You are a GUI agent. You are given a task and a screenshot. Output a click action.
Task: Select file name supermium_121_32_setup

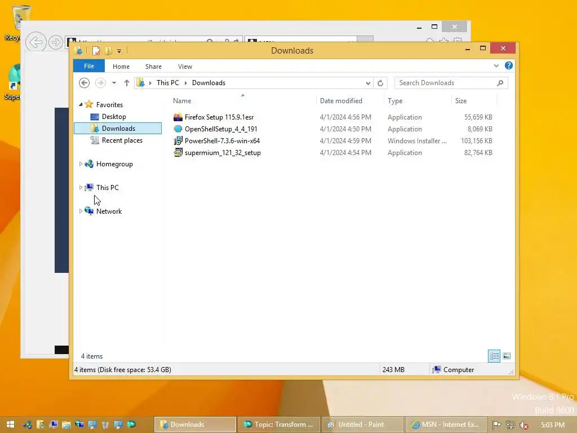tap(223, 152)
